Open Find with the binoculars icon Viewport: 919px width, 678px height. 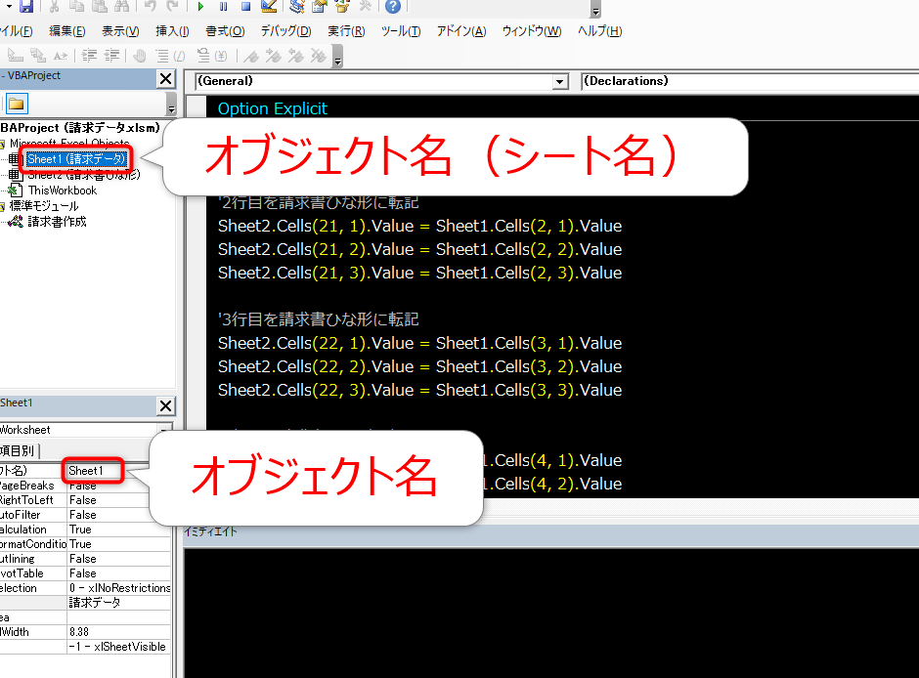121,6
